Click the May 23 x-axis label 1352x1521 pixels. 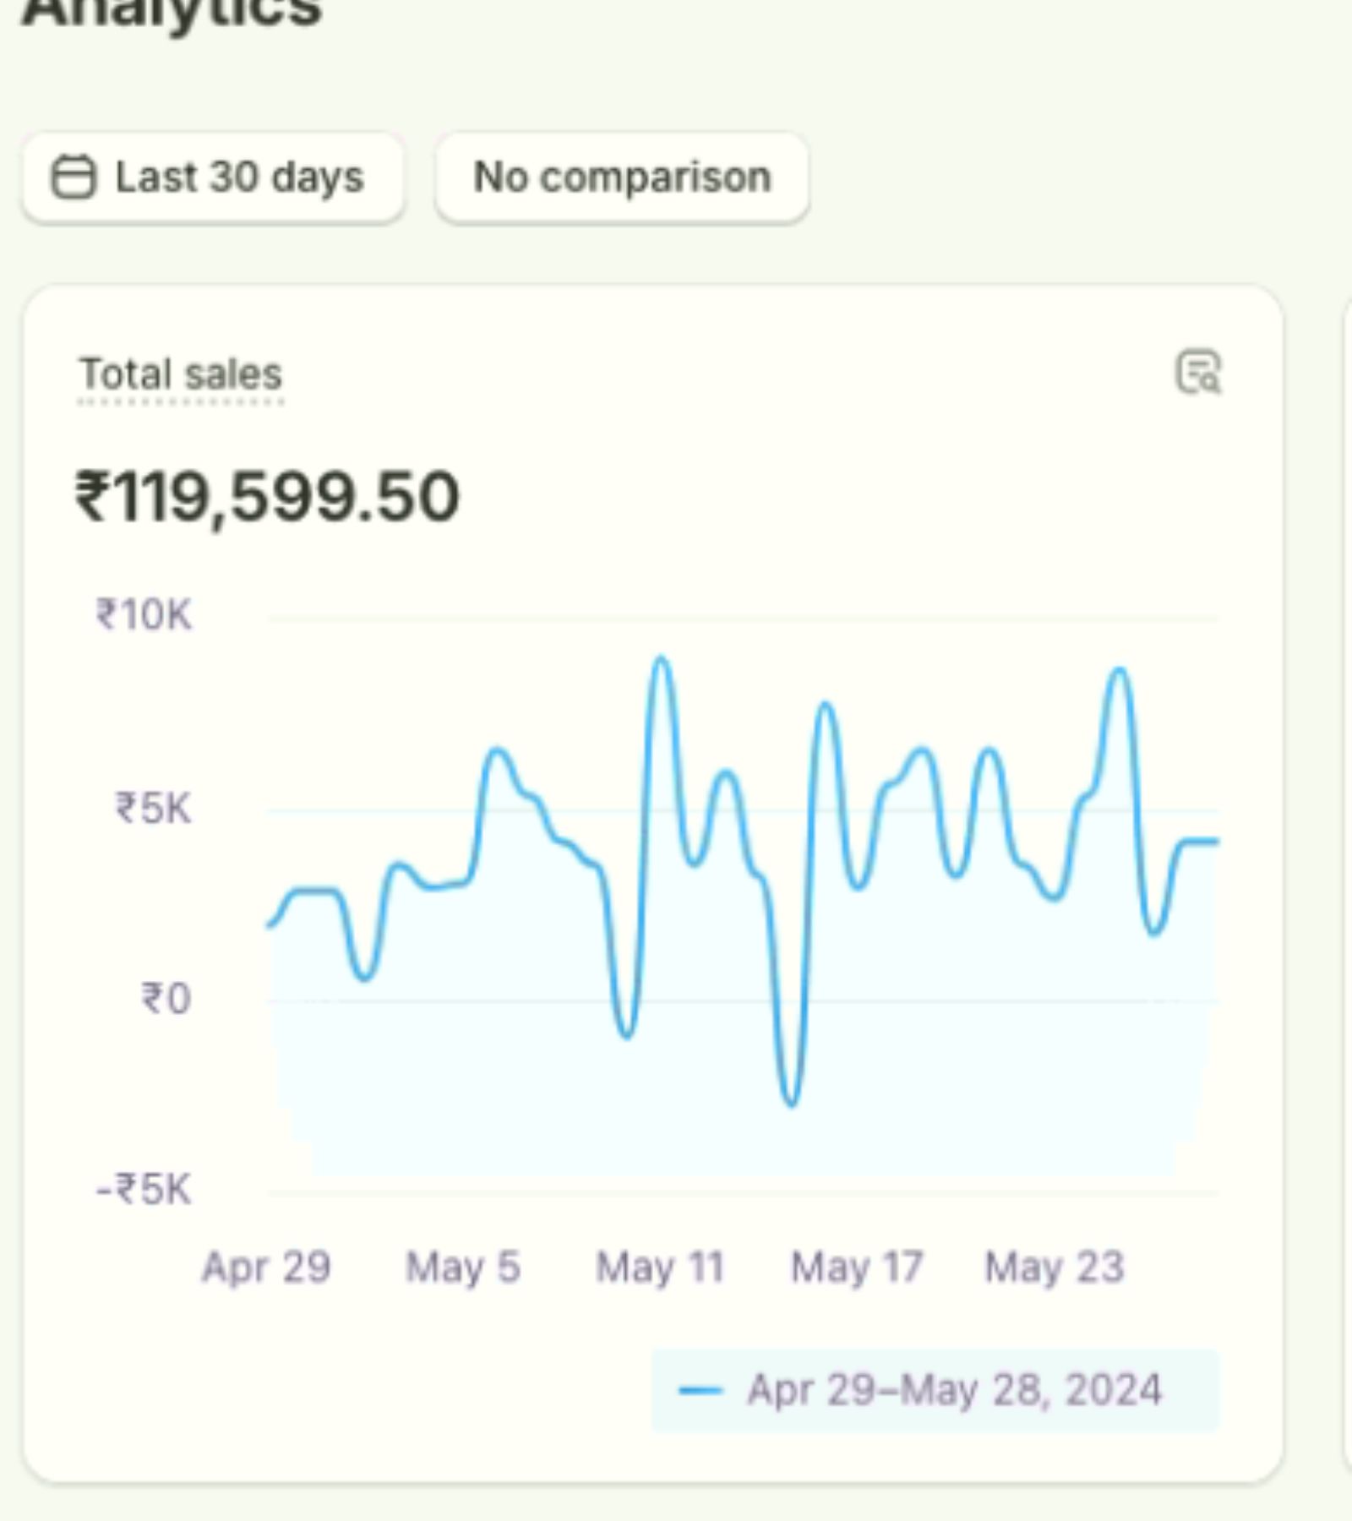[x=1054, y=1267]
